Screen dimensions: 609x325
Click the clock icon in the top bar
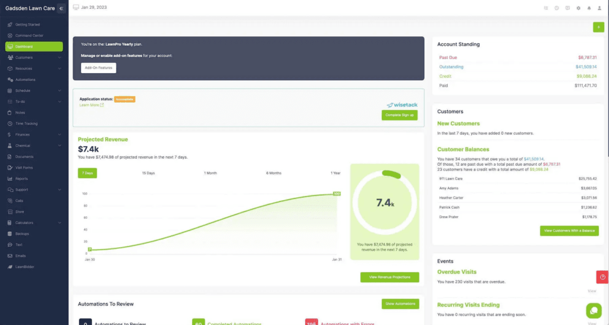[x=557, y=8]
